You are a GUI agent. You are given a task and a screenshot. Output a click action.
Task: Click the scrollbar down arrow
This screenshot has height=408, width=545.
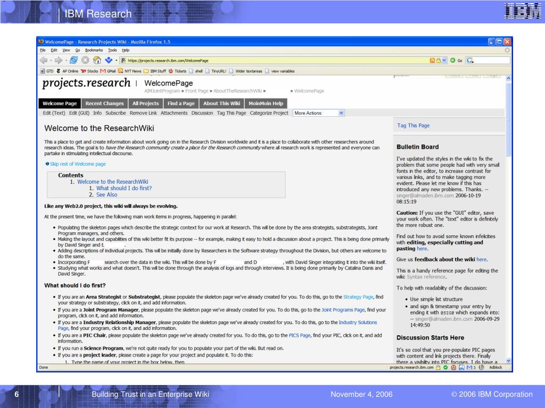(x=508, y=361)
